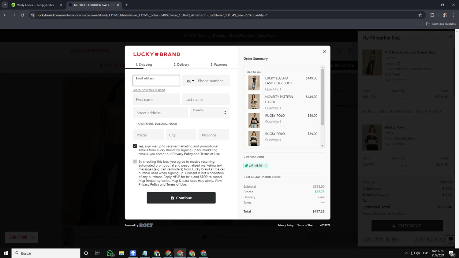Open Terms of Use link in modal footer
459x258 pixels.
click(x=305, y=225)
